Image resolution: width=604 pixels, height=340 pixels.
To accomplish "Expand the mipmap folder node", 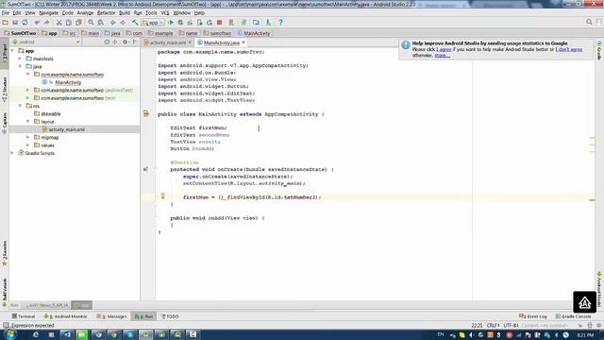I will click(x=27, y=137).
